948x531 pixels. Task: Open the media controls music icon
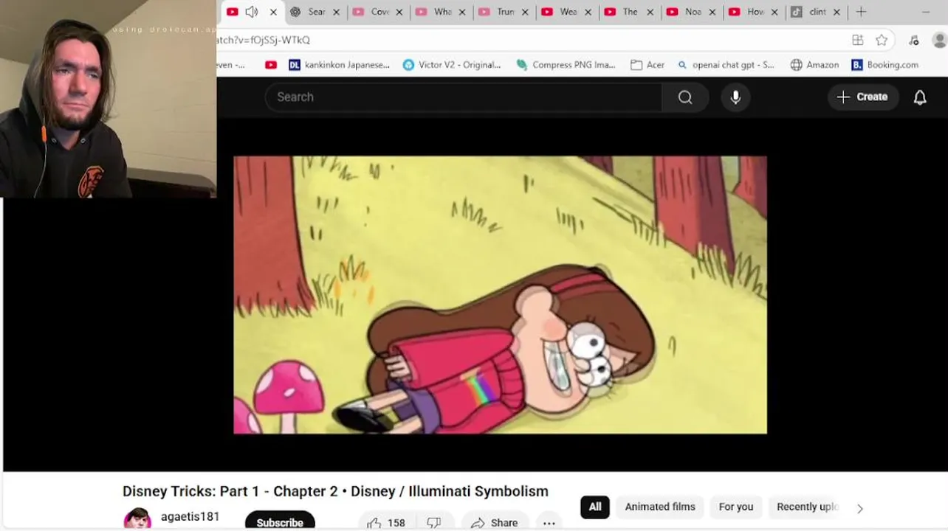(x=914, y=40)
